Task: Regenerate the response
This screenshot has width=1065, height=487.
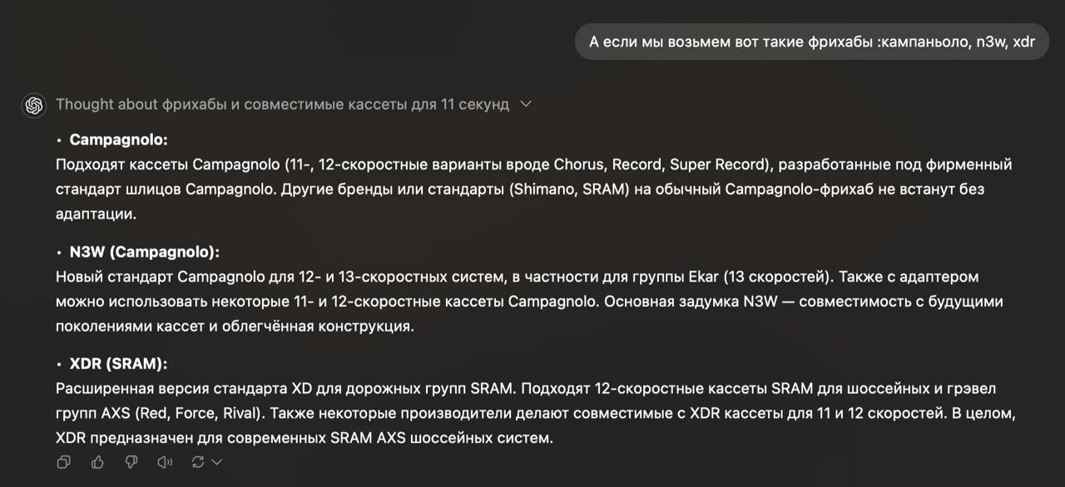Action: click(198, 462)
